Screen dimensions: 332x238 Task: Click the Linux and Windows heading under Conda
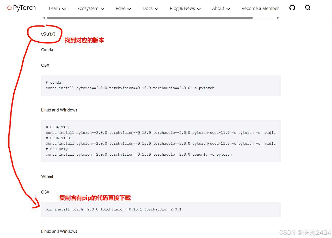59,110
